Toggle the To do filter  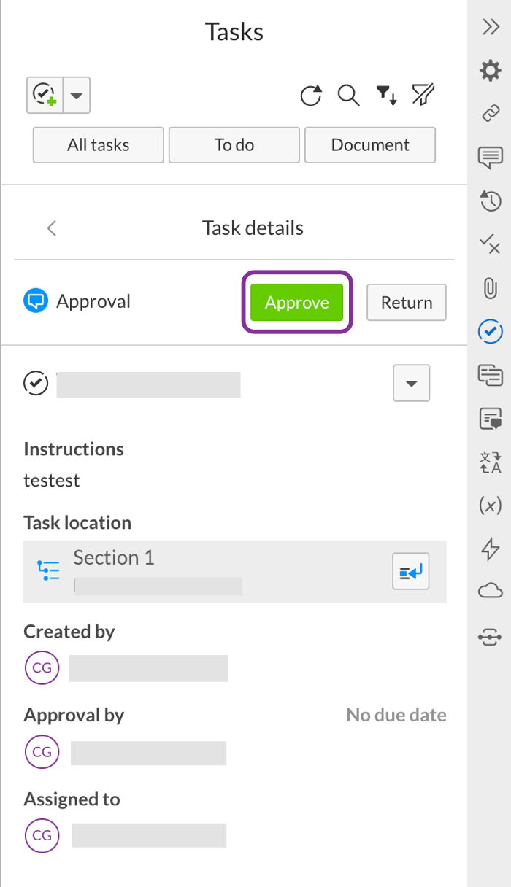(x=234, y=144)
